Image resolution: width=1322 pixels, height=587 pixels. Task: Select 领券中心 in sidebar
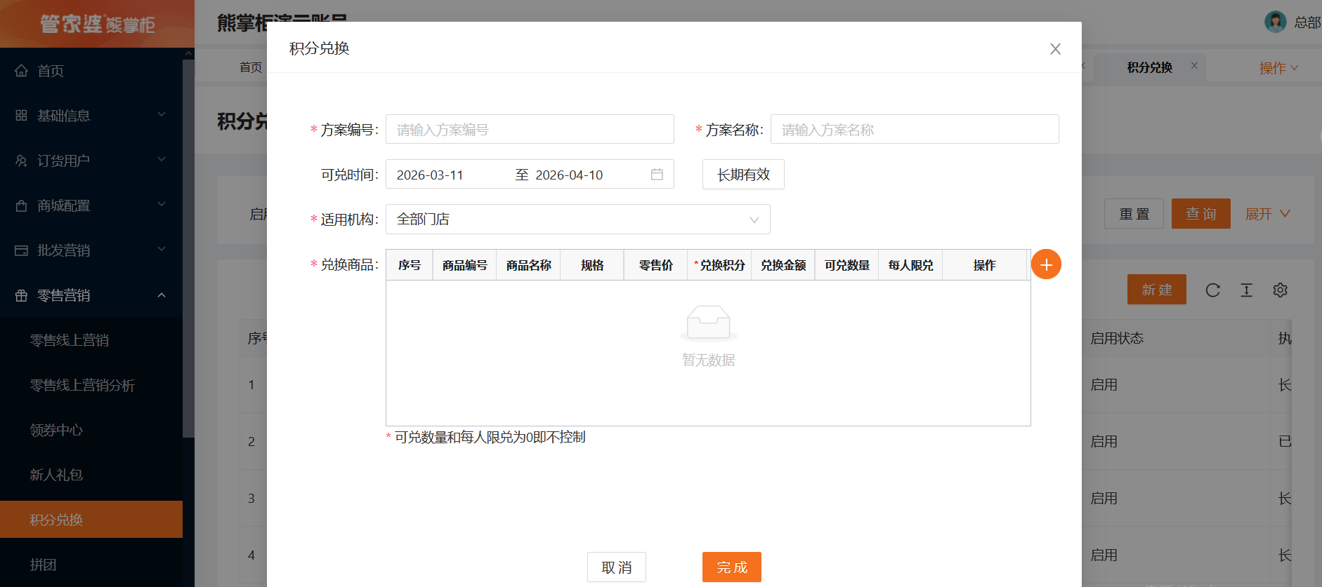[x=56, y=430]
